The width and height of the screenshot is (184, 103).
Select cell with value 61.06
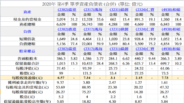coord(165,68)
